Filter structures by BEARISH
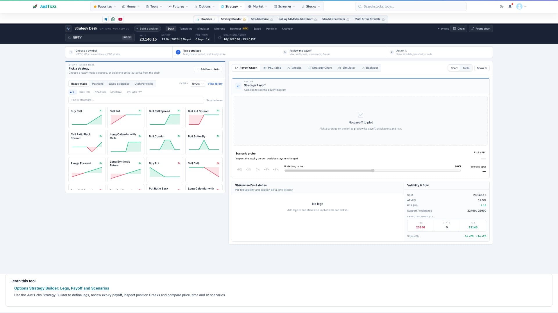 100,92
